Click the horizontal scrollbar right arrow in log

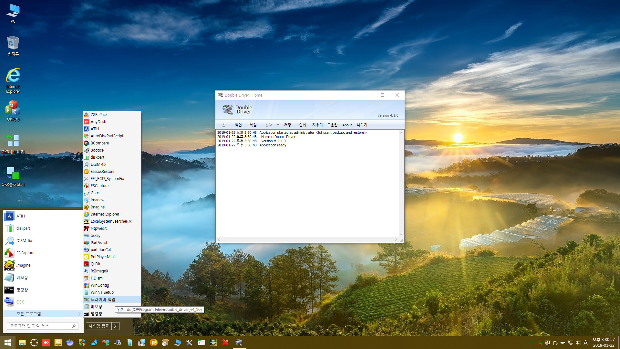tap(396, 240)
